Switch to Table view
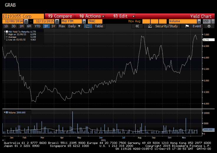 [x=99, y=26]
